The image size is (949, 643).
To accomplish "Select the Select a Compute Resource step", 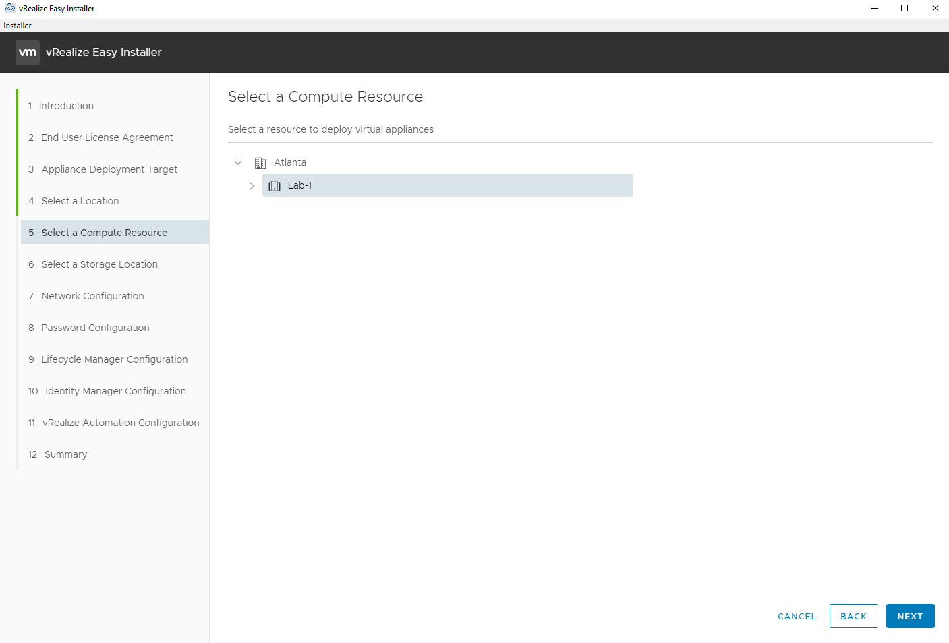I will click(115, 232).
